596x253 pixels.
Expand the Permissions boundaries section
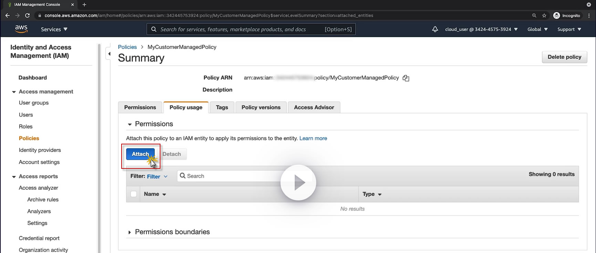coord(130,232)
